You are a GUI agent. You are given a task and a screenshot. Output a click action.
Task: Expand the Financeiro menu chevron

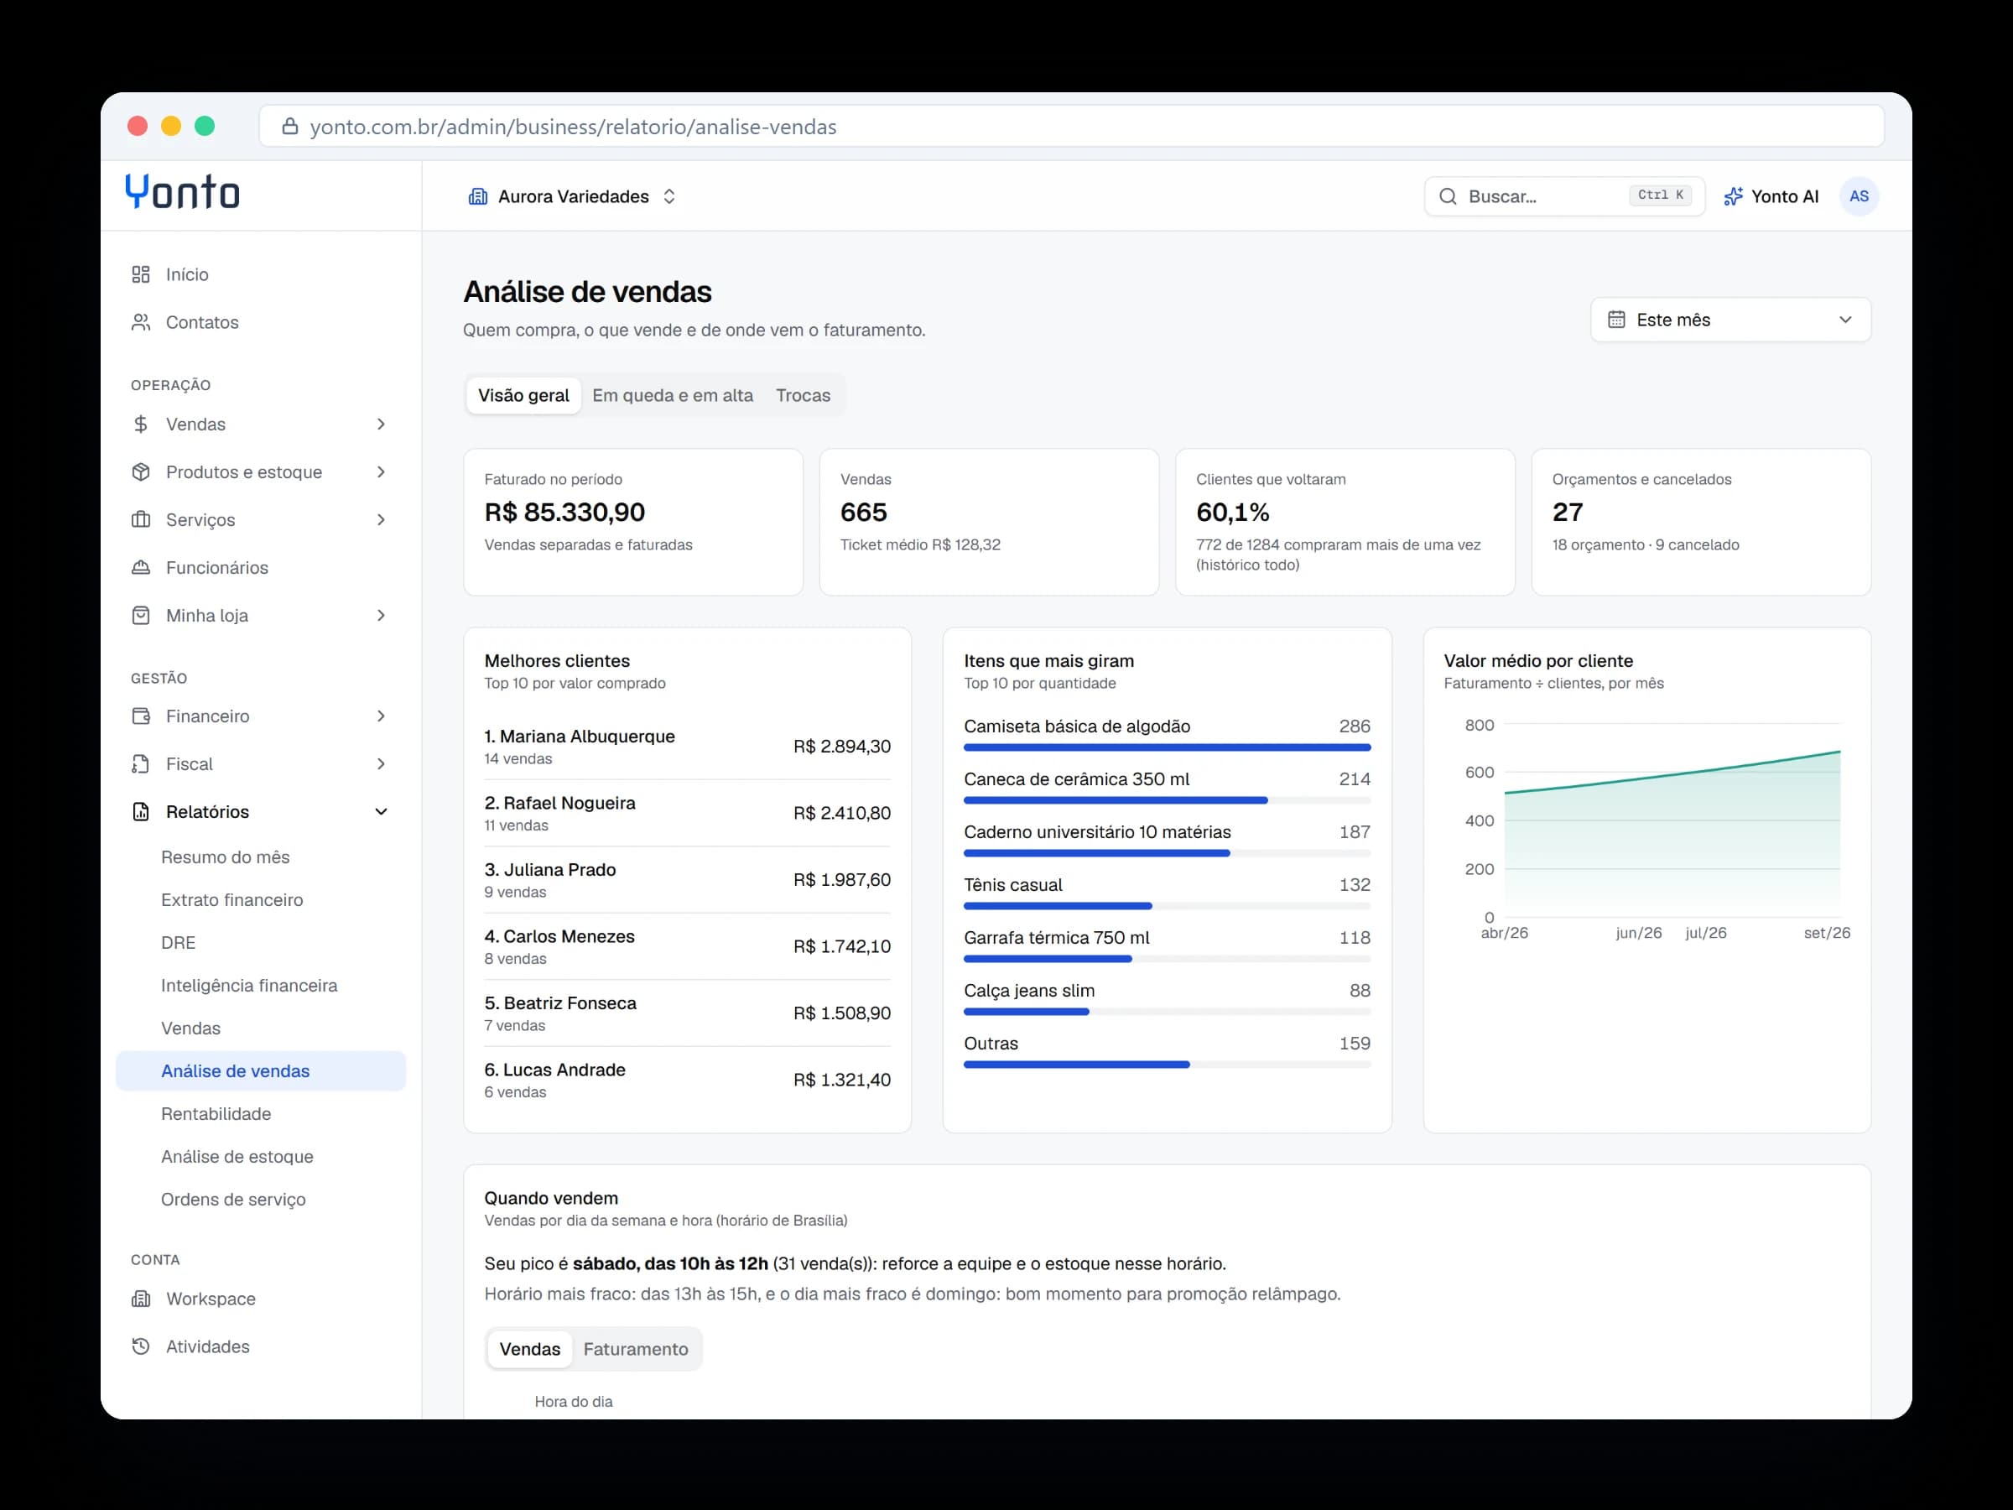(x=382, y=716)
